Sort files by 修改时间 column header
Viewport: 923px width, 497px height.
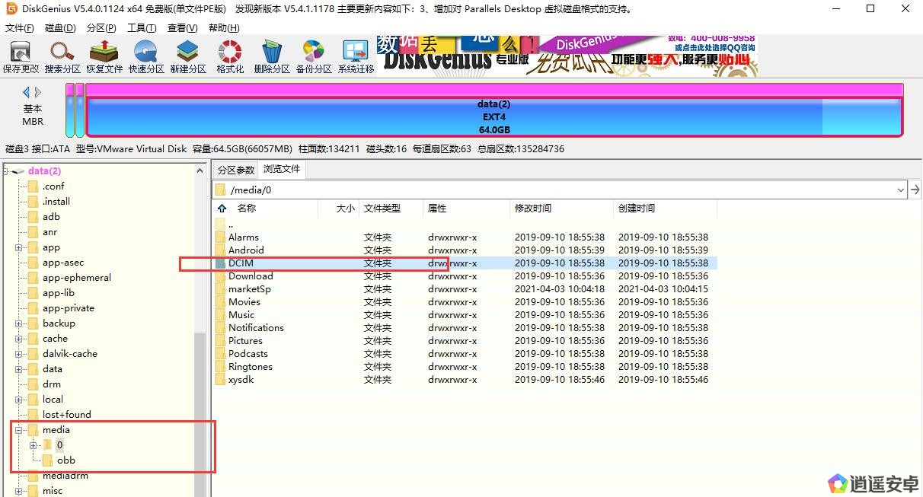(533, 208)
